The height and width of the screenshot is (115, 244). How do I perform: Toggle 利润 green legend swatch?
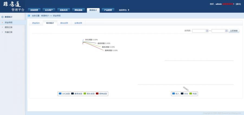point(191,94)
